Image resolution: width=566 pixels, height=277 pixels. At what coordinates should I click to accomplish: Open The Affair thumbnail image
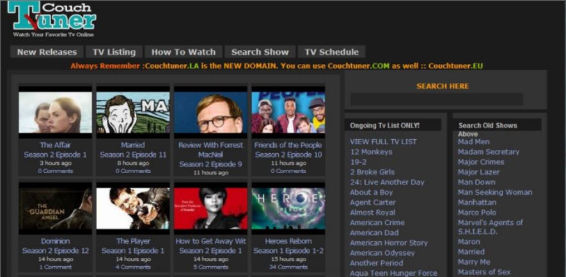pyautogui.click(x=55, y=112)
